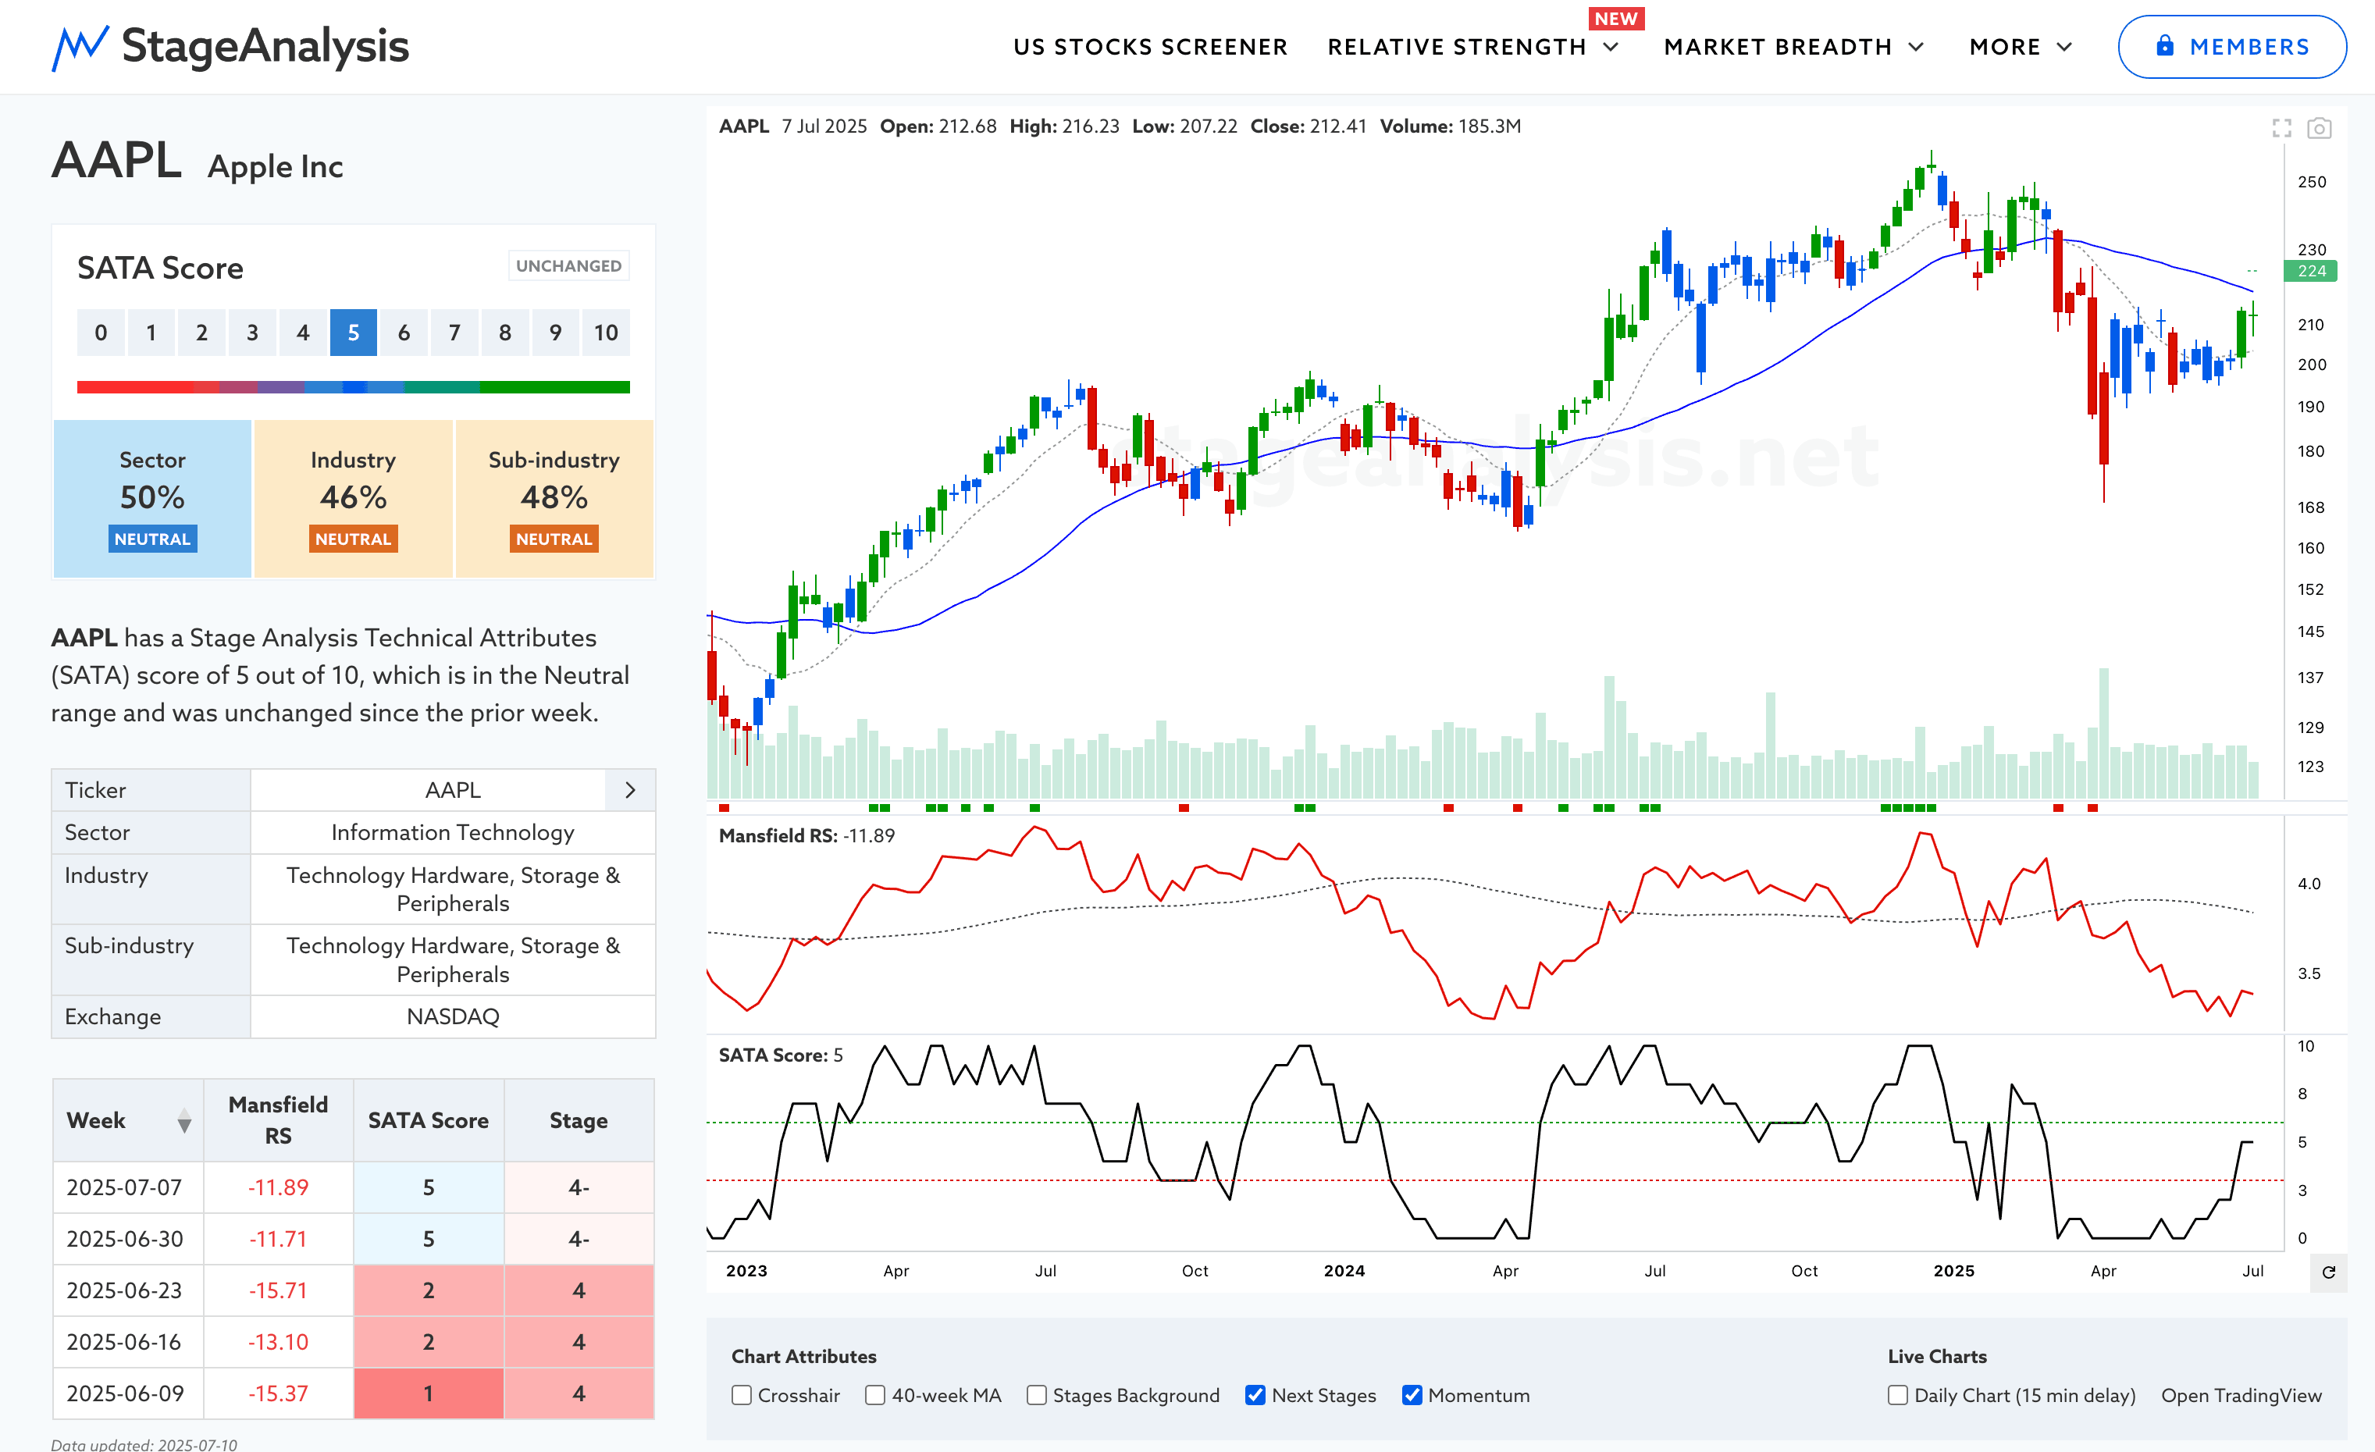Click the NEW badge above Relative Strength
Viewport: 2375px width, 1452px height.
click(1616, 20)
